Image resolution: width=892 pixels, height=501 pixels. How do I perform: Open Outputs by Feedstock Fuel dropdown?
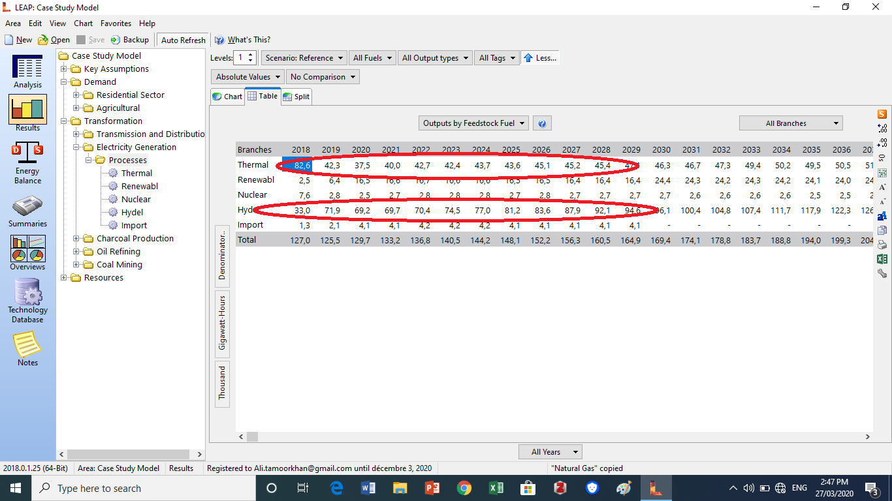pyautogui.click(x=473, y=123)
